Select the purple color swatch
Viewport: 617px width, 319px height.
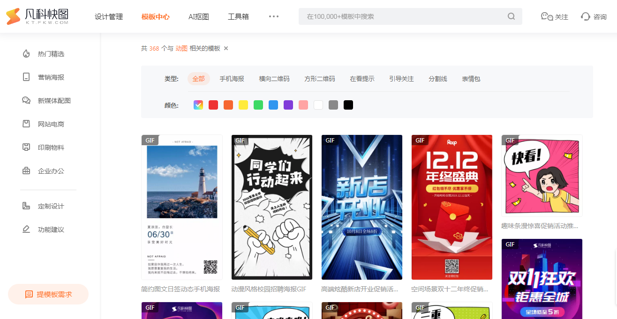tap(288, 105)
